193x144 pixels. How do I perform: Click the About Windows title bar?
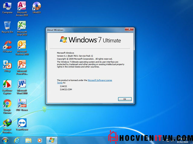[85, 30]
